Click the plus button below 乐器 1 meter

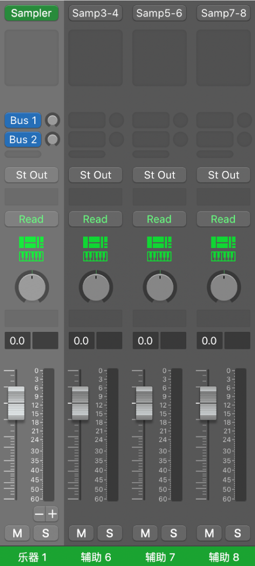click(x=52, y=514)
